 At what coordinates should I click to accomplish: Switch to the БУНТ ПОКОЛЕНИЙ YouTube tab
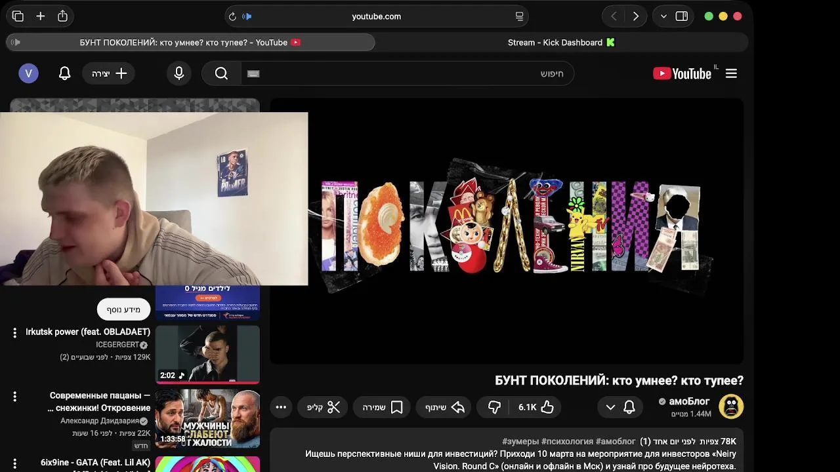(x=190, y=43)
